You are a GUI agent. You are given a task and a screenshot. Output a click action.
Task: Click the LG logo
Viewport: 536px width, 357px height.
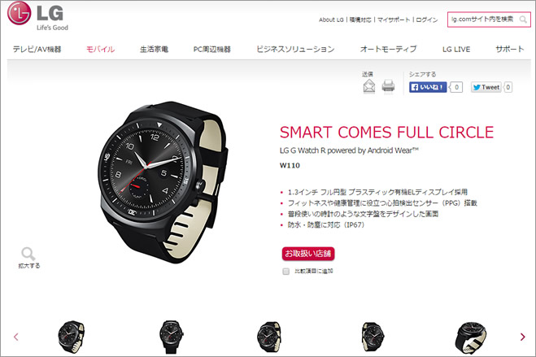tap(38, 15)
